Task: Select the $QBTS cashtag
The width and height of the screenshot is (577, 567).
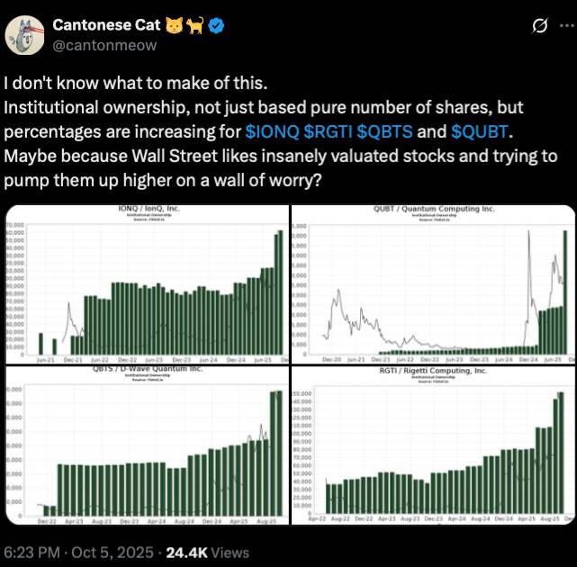Action: [385, 130]
